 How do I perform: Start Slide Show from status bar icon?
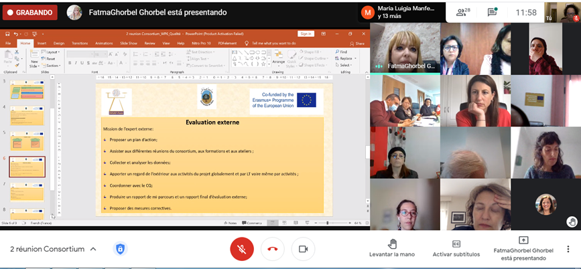[306, 223]
